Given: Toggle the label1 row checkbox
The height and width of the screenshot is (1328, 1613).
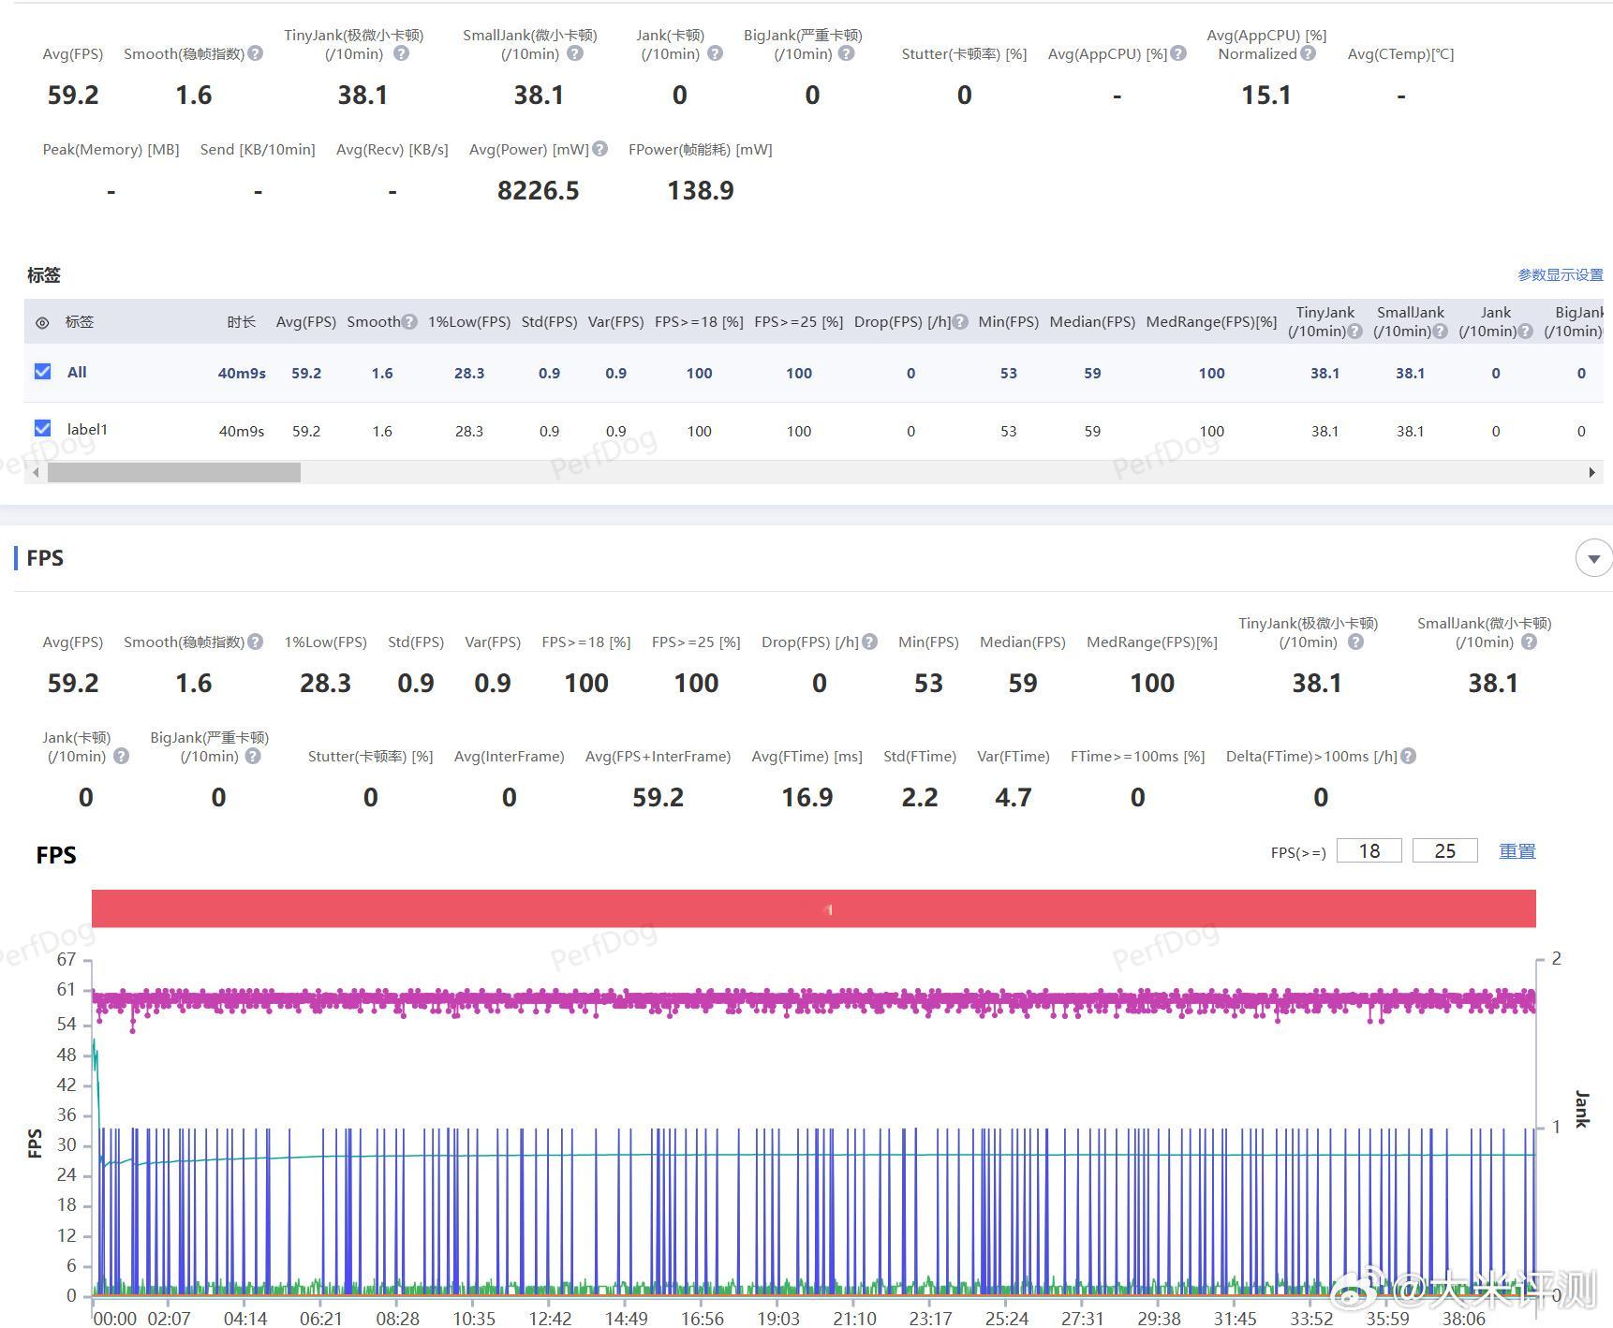Looking at the screenshot, I should click(43, 429).
